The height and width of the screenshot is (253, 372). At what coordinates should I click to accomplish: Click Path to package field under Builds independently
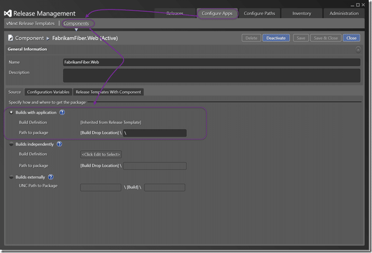point(155,166)
